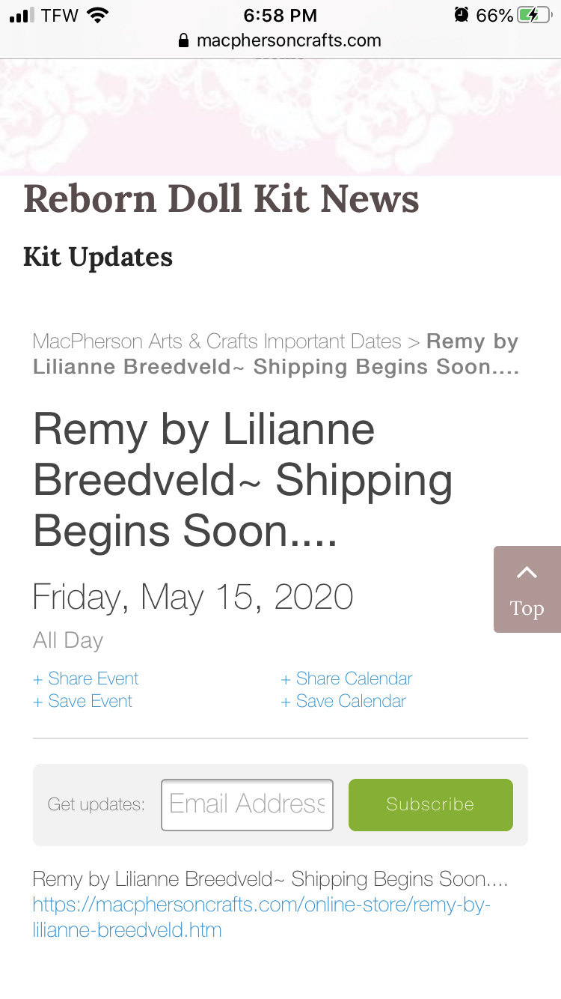Tap the battery icon in status bar
The image size is (561, 999).
point(534,15)
